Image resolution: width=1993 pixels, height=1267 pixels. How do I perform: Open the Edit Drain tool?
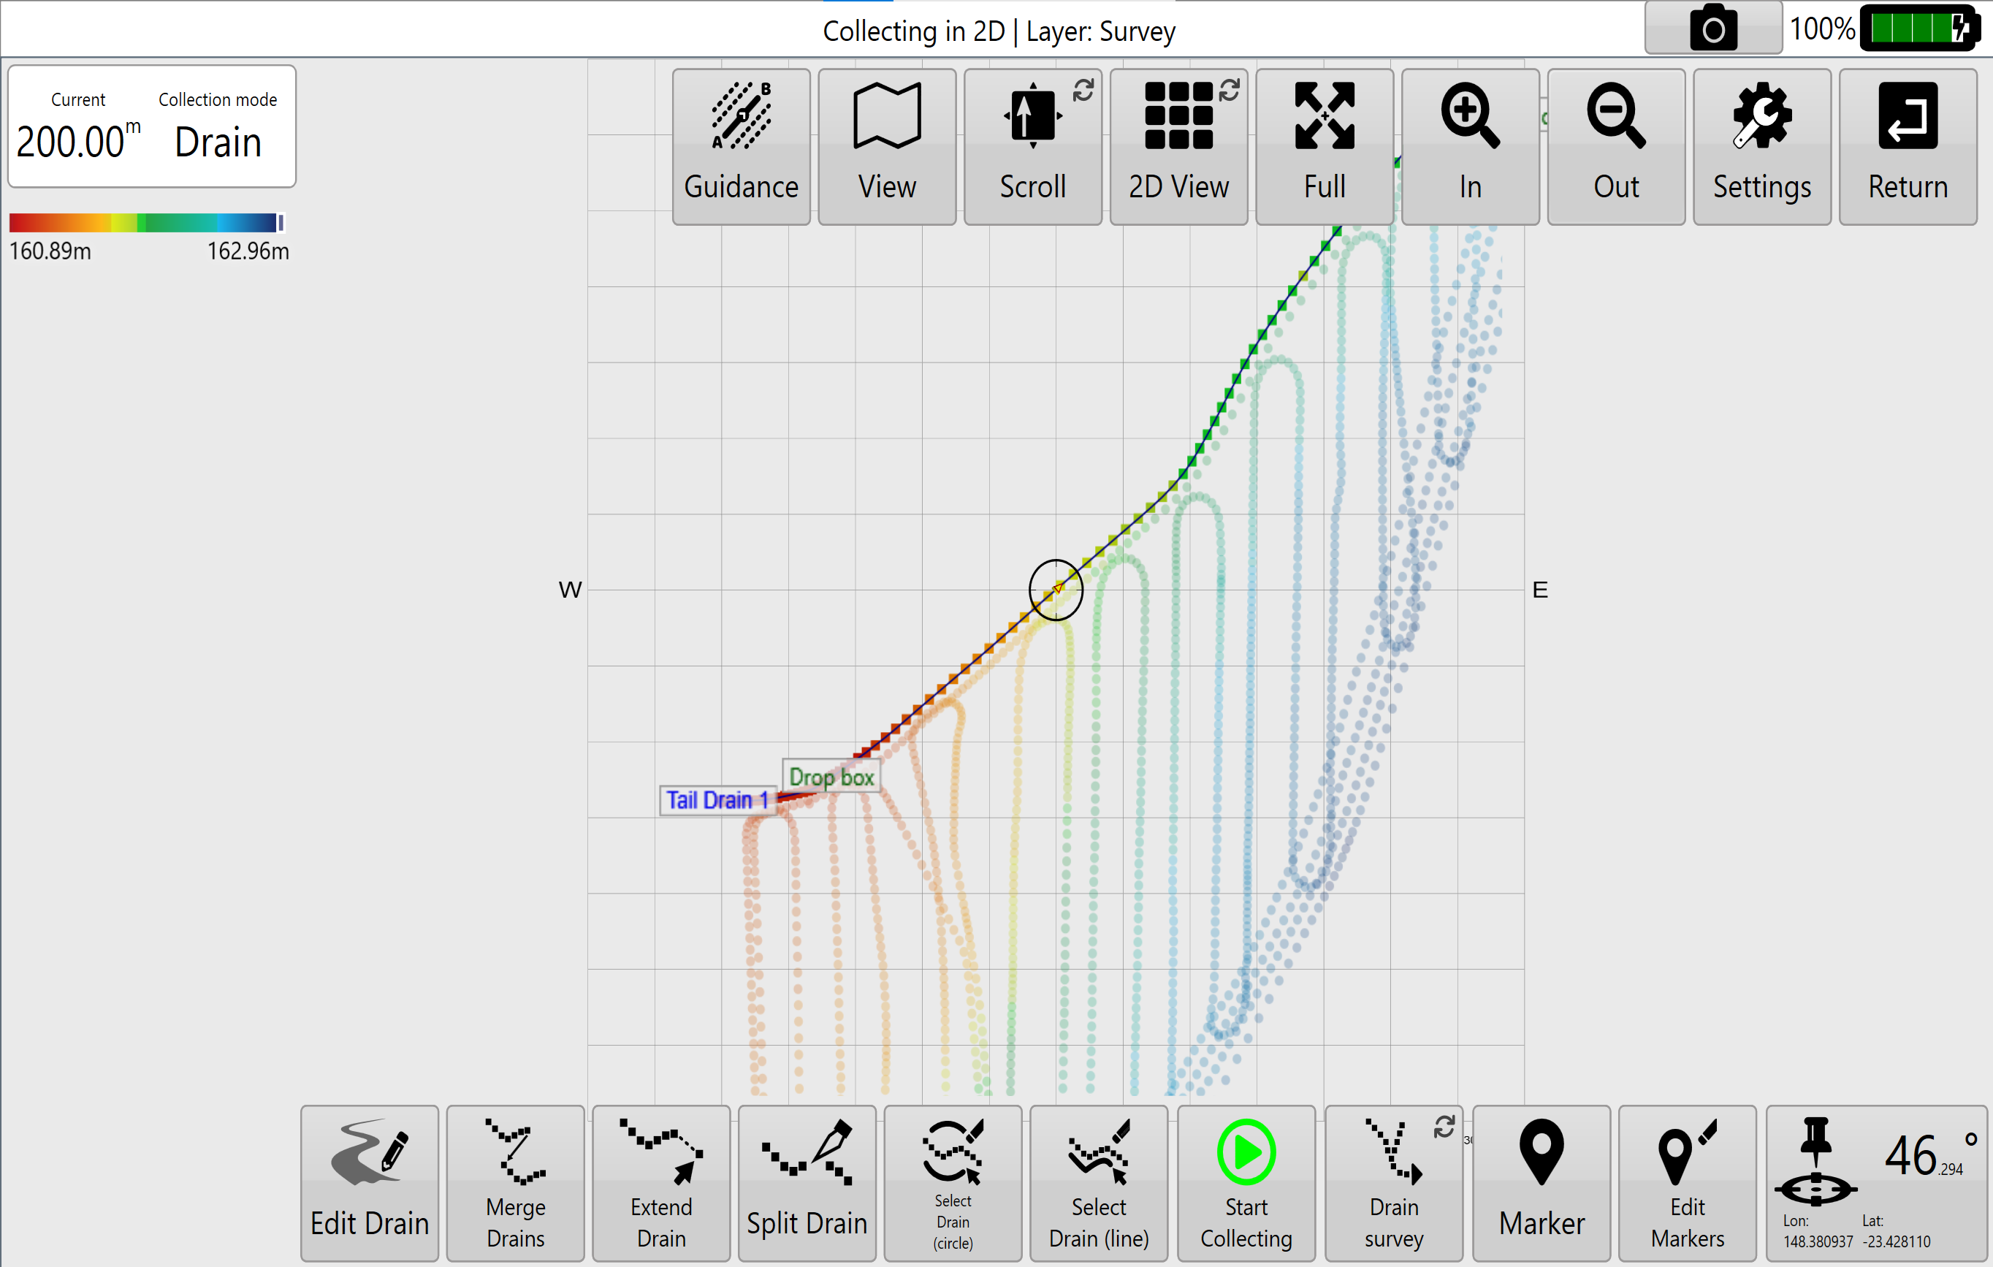click(x=369, y=1182)
